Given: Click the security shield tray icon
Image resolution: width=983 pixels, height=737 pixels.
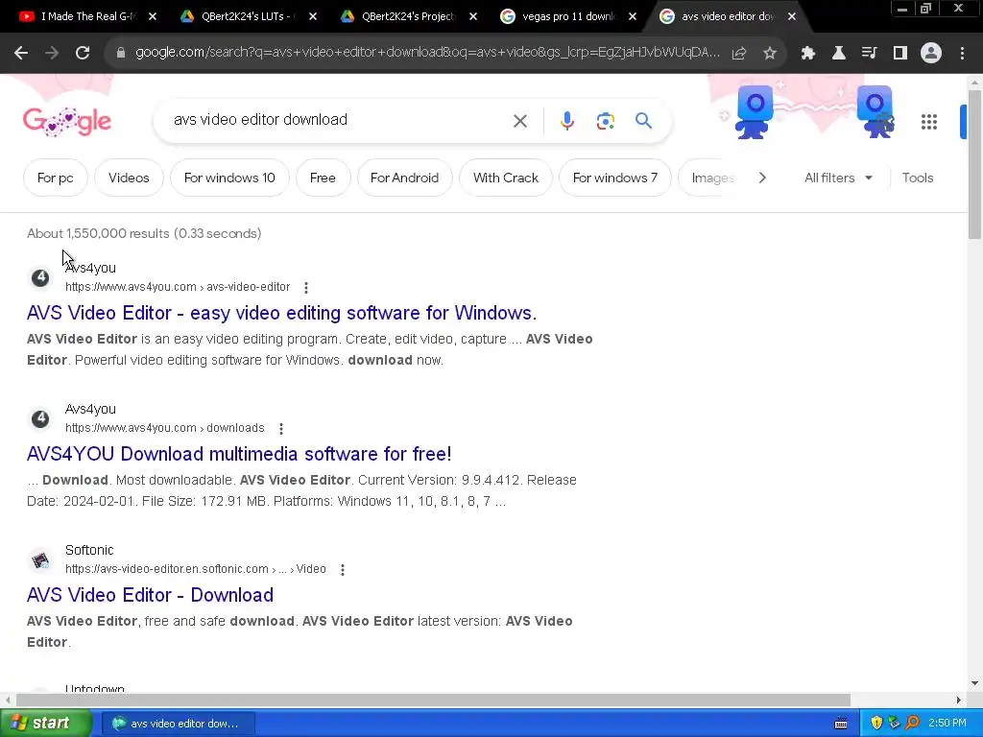Looking at the screenshot, I should 876,723.
